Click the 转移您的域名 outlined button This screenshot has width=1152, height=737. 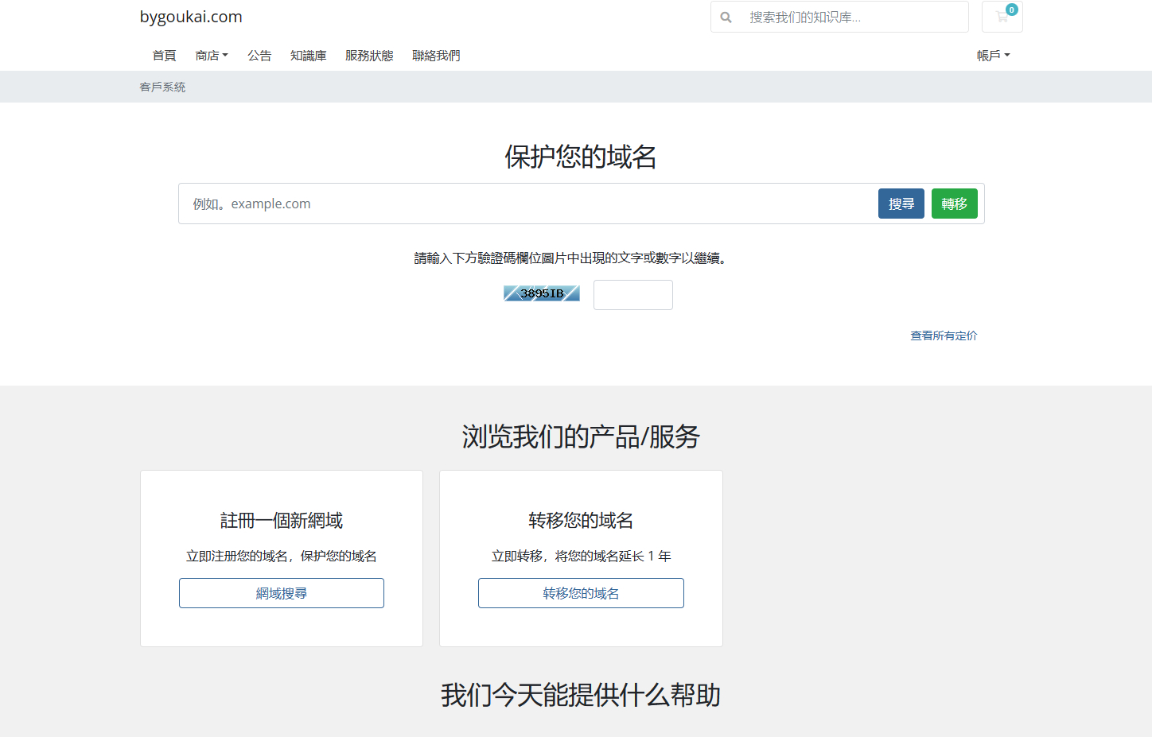pyautogui.click(x=581, y=593)
